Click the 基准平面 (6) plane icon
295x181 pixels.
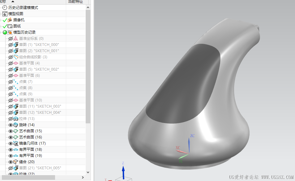pos(16,76)
